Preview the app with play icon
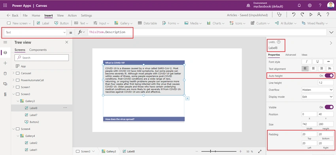Screen dimensions: 336x155 click(x=311, y=15)
